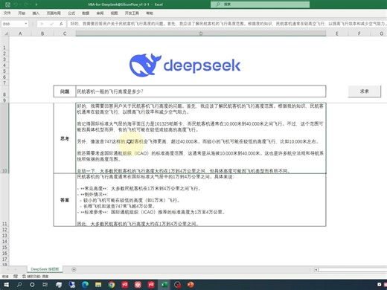Screen dimensions: 387x290
Task: Click the search box in the title bar
Action: tap(260, 4)
